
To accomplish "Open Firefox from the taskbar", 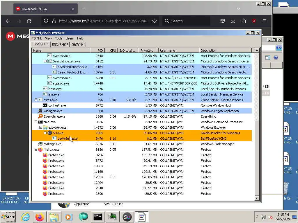I will pos(40,217).
